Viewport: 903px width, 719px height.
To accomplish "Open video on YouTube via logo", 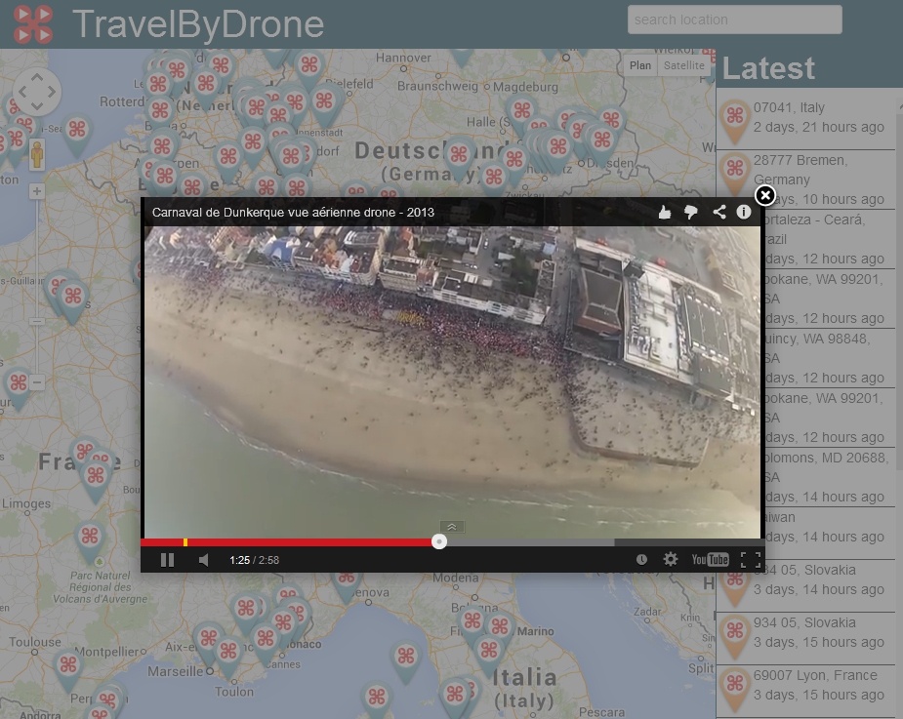I will tap(710, 560).
